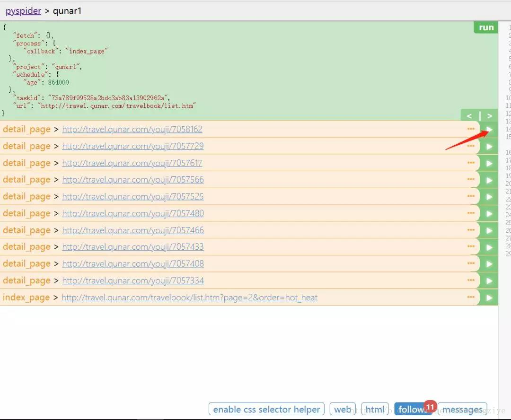Open link travel.qunar.com/youji/7057525
This screenshot has height=420, width=511.
133,196
